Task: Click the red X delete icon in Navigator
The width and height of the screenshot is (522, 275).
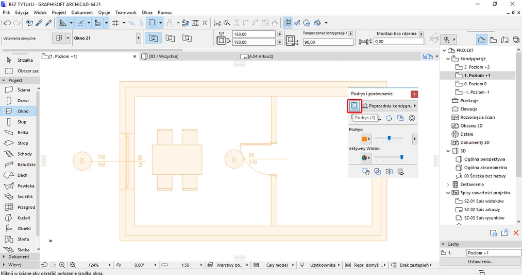Action: pos(516,233)
